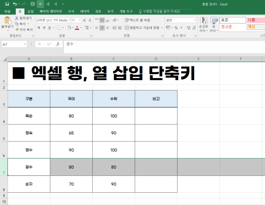Open the cell borders menu
The image size is (265, 205).
(x=59, y=27)
